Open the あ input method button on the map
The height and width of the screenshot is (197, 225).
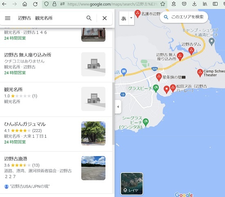tap(124, 18)
